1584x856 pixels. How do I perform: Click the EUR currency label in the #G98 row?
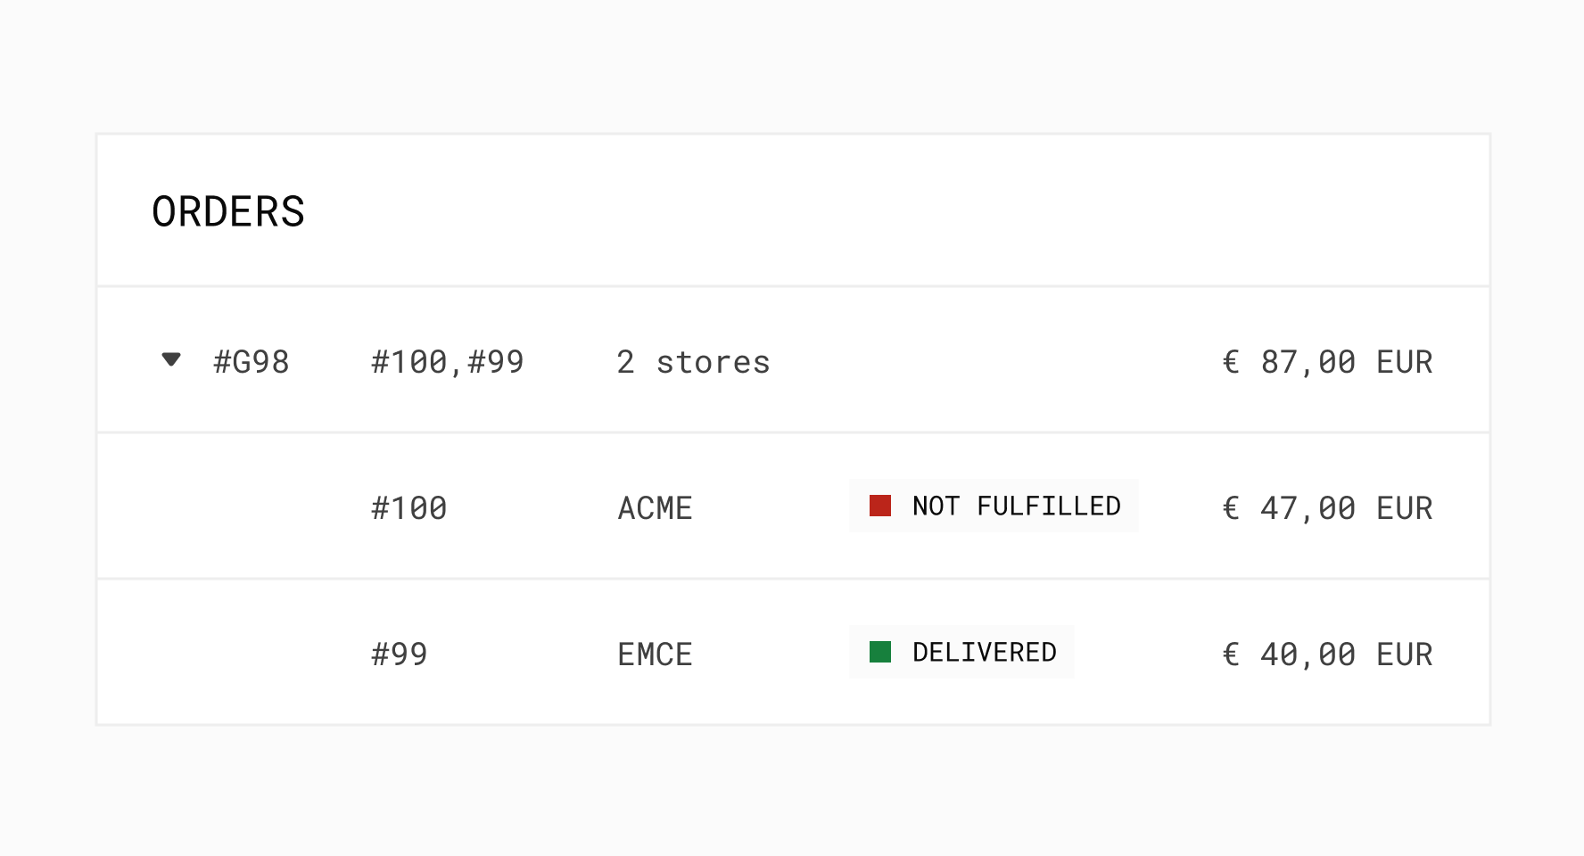[1405, 362]
